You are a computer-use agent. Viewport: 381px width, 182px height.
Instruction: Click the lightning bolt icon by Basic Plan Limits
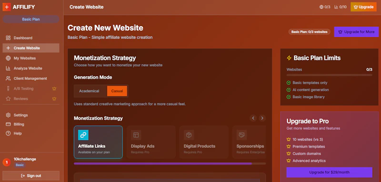click(x=289, y=58)
